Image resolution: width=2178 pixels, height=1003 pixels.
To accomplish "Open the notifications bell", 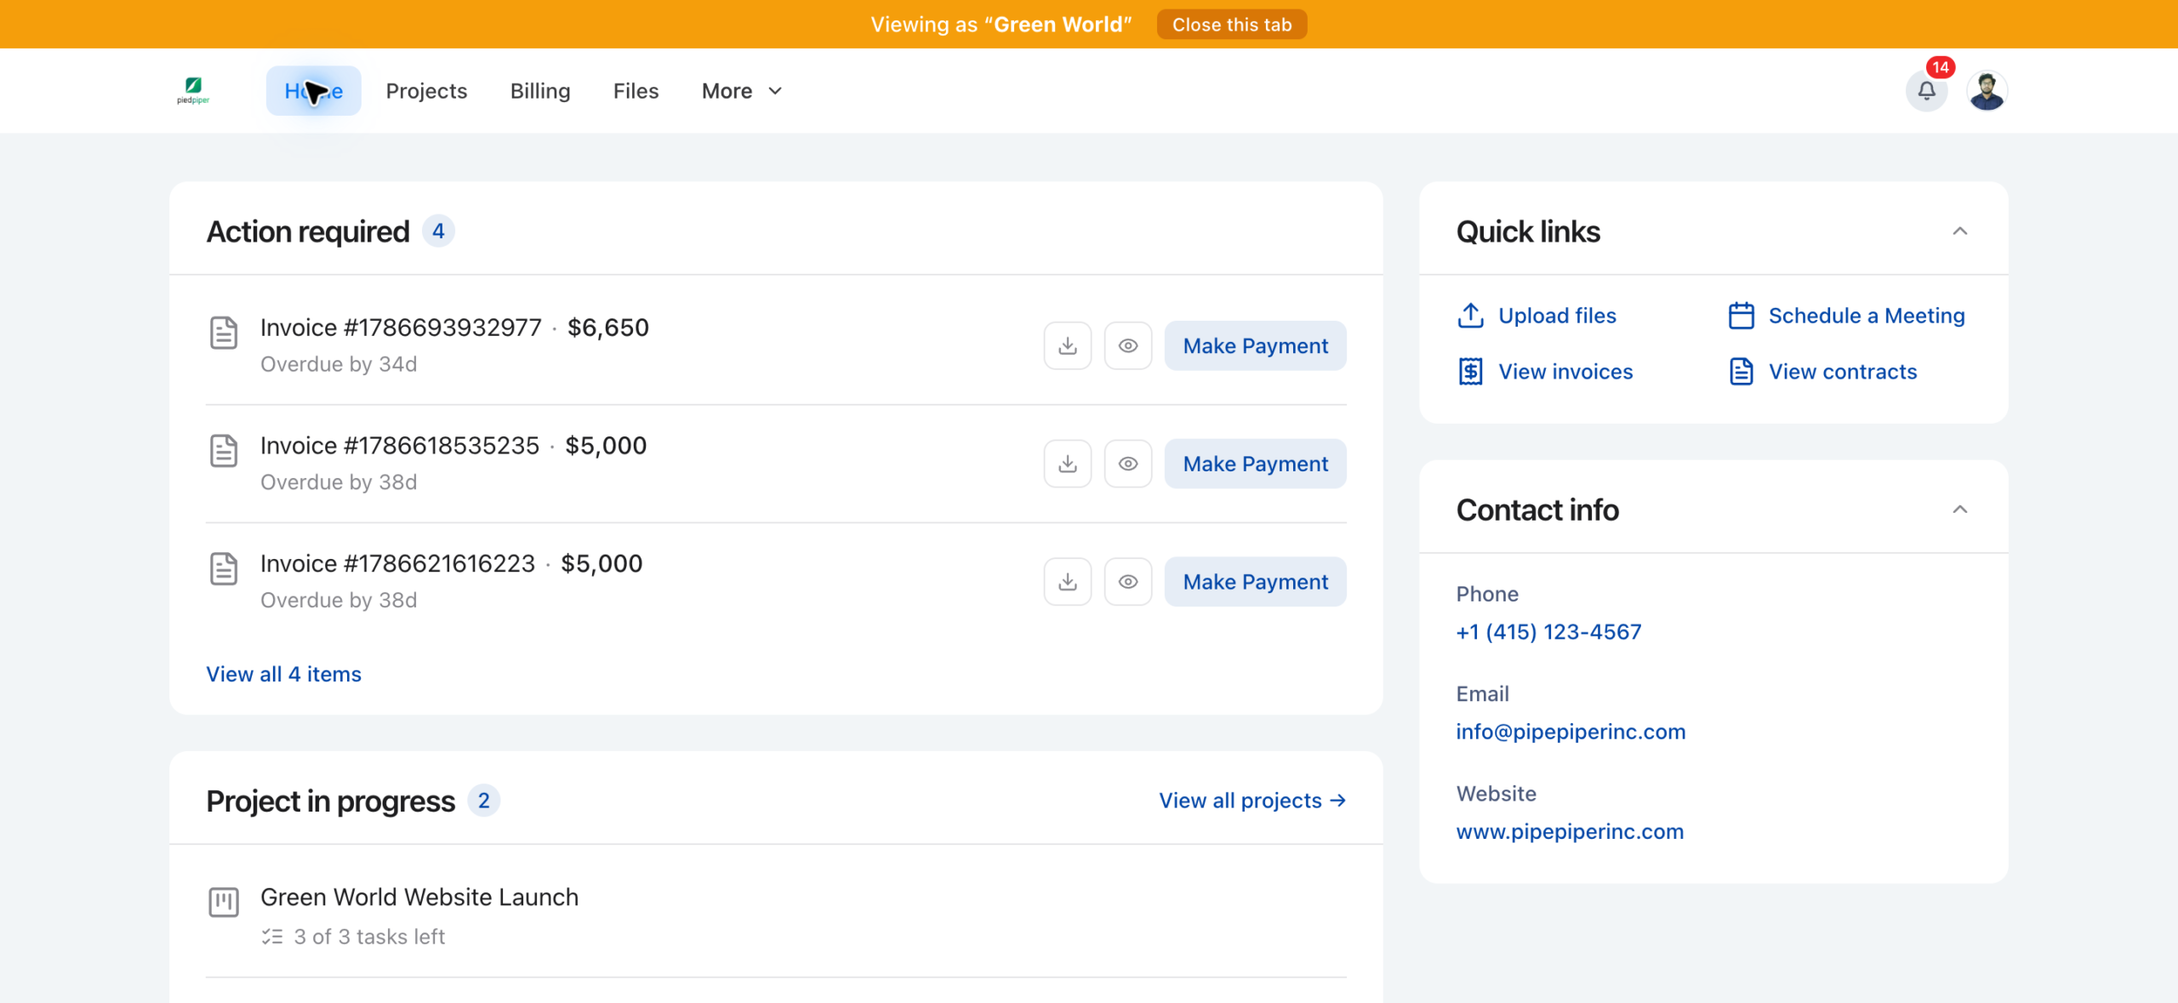I will coord(1926,90).
